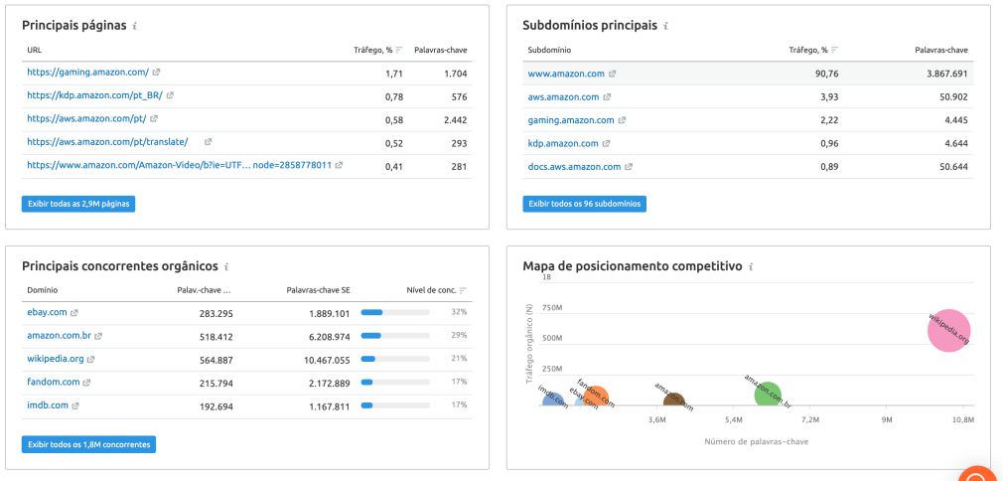Click the pink wikipedia.org bubble in chart

point(949,331)
